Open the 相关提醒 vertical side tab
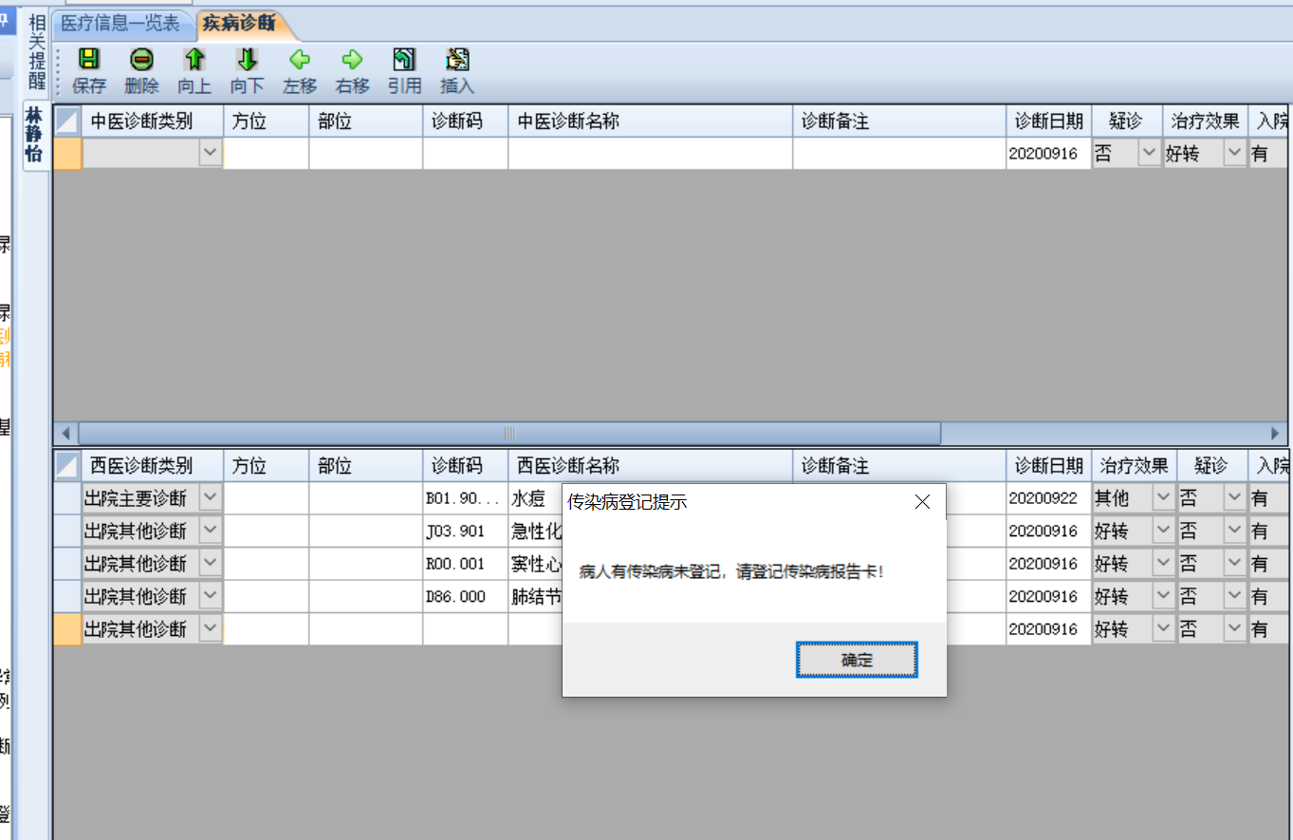This screenshot has height=840, width=1293. click(37, 51)
